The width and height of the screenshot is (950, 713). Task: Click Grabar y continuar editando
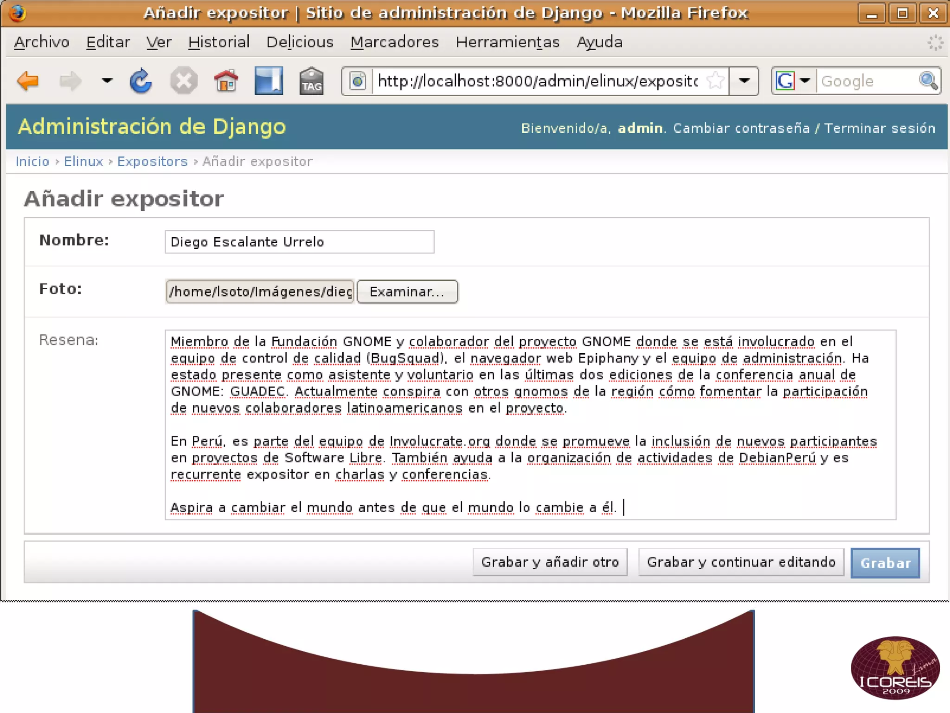pyautogui.click(x=741, y=562)
